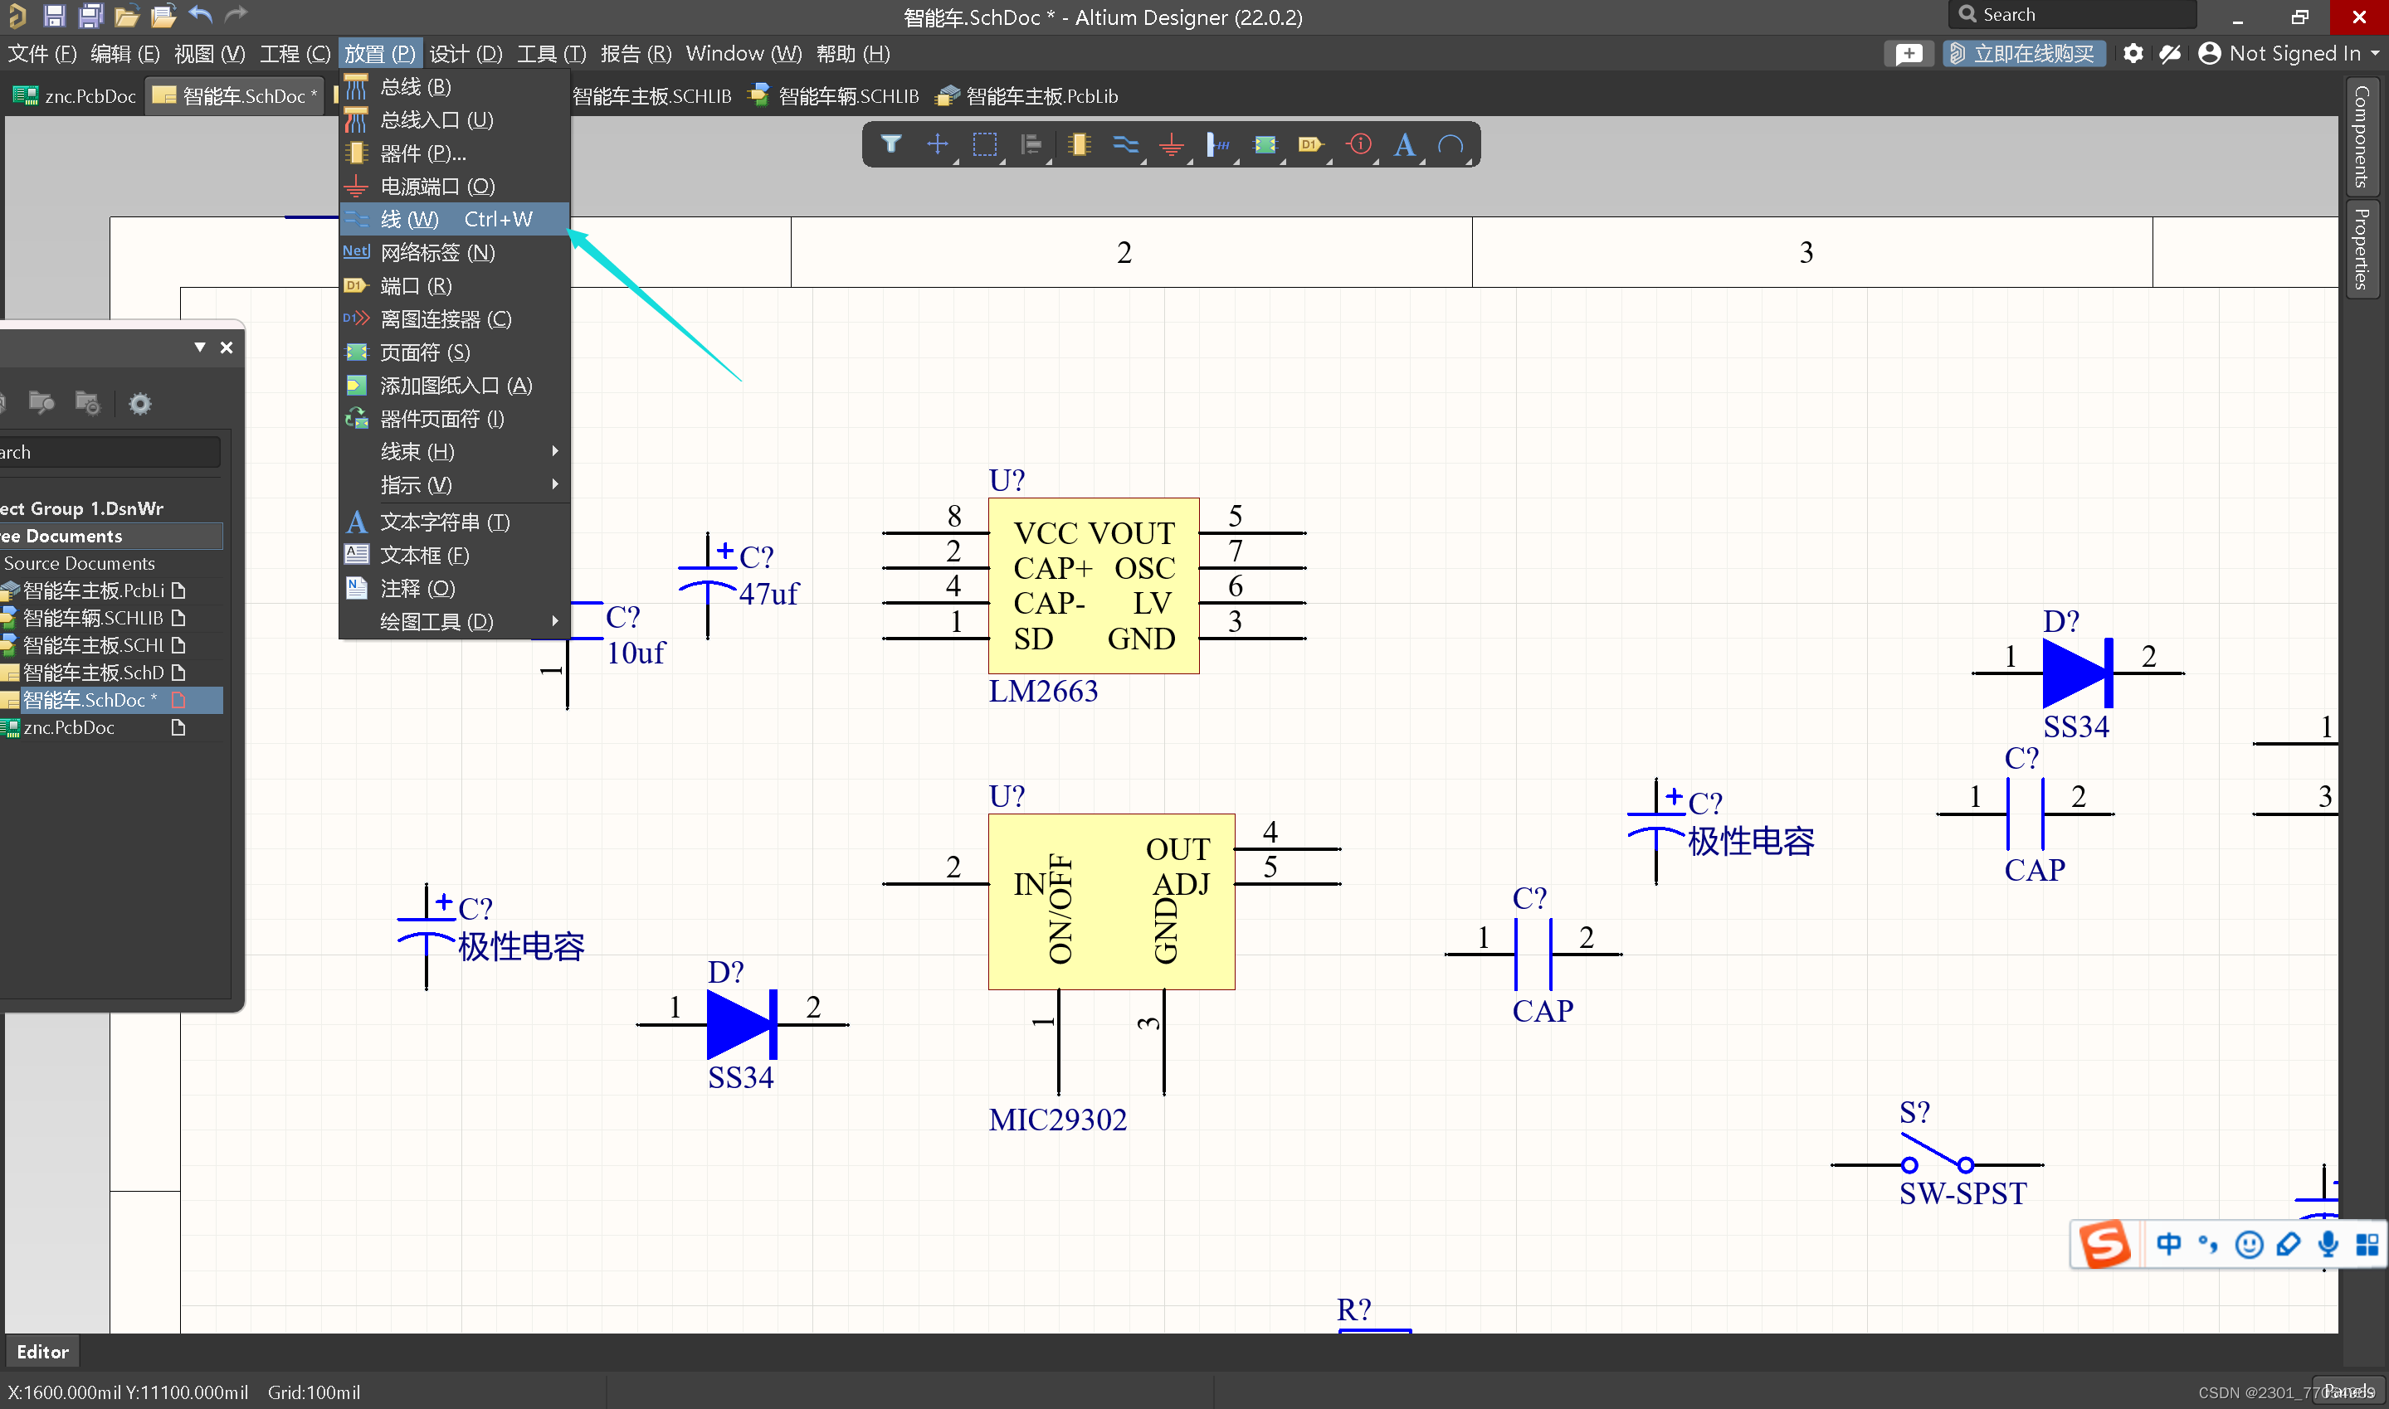Click the GND power port icon
2389x1409 pixels.
click(x=1171, y=144)
